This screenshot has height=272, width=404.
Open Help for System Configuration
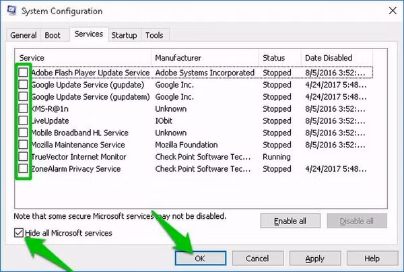(x=372, y=258)
